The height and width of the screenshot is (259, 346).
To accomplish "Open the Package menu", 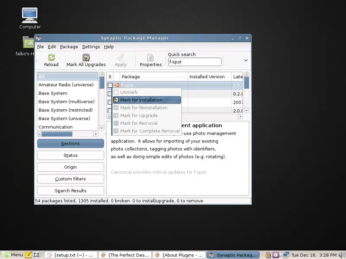I will pos(69,47).
